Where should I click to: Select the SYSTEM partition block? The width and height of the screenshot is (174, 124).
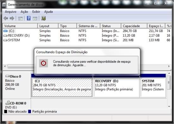[153, 87]
